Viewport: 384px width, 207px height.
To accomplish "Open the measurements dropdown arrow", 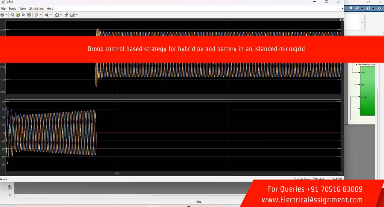I will click(x=77, y=14).
